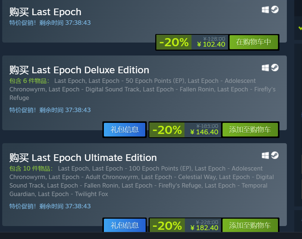Click the Windows platform icon for Deluxe Edition
The image size is (302, 239).
265,68
